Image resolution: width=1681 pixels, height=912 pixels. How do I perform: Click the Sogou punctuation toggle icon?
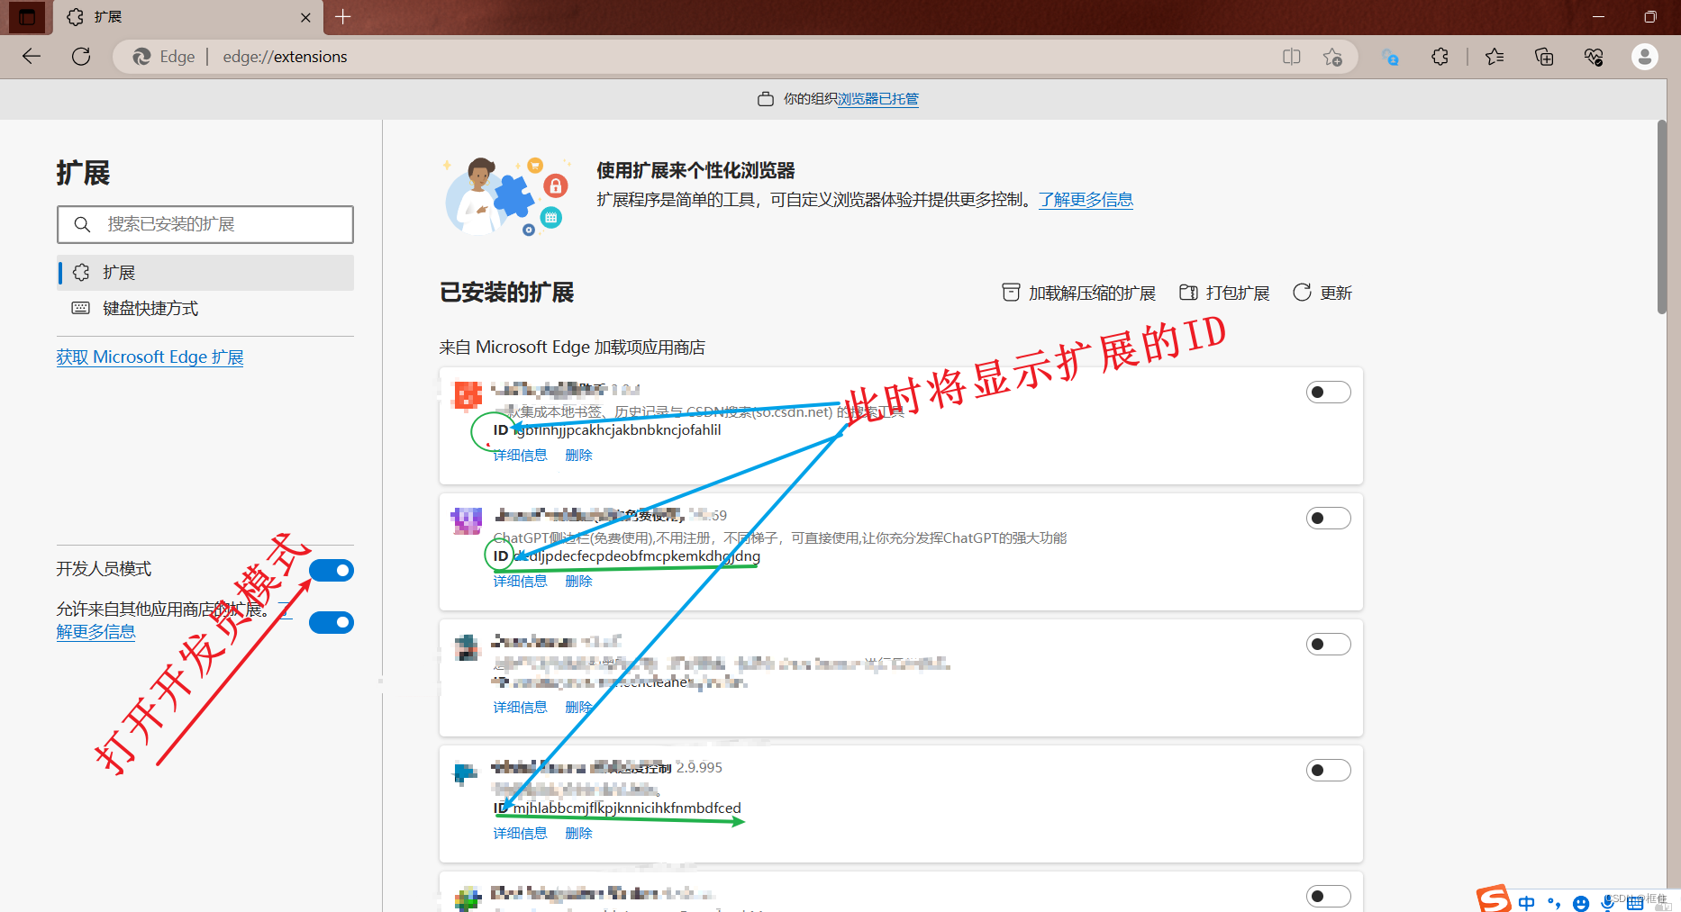(1554, 903)
